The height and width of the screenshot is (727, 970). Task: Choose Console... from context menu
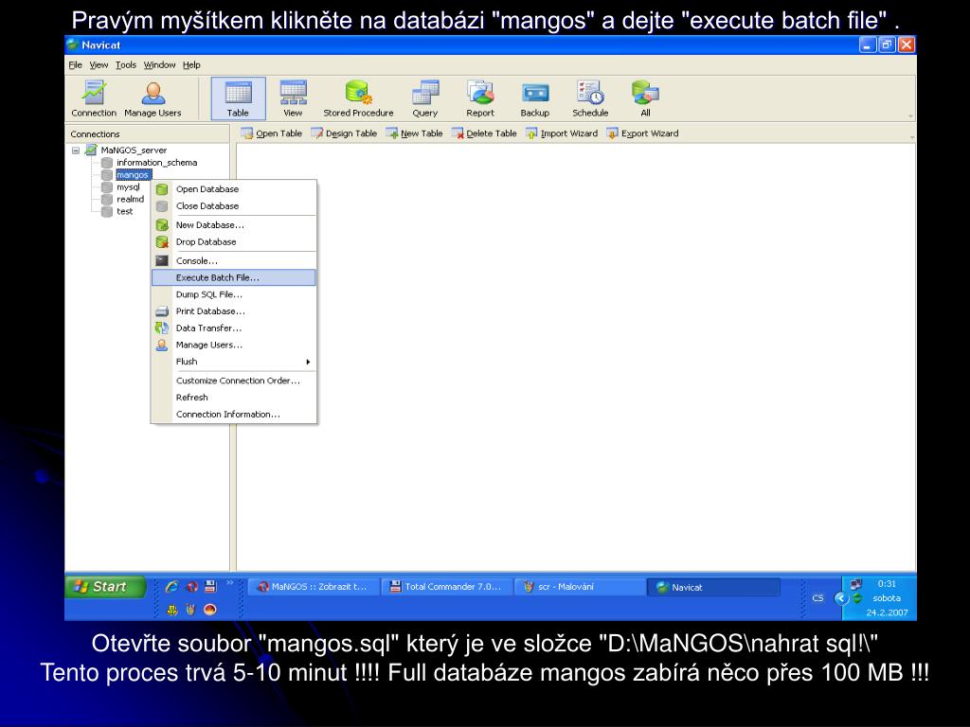tap(234, 261)
